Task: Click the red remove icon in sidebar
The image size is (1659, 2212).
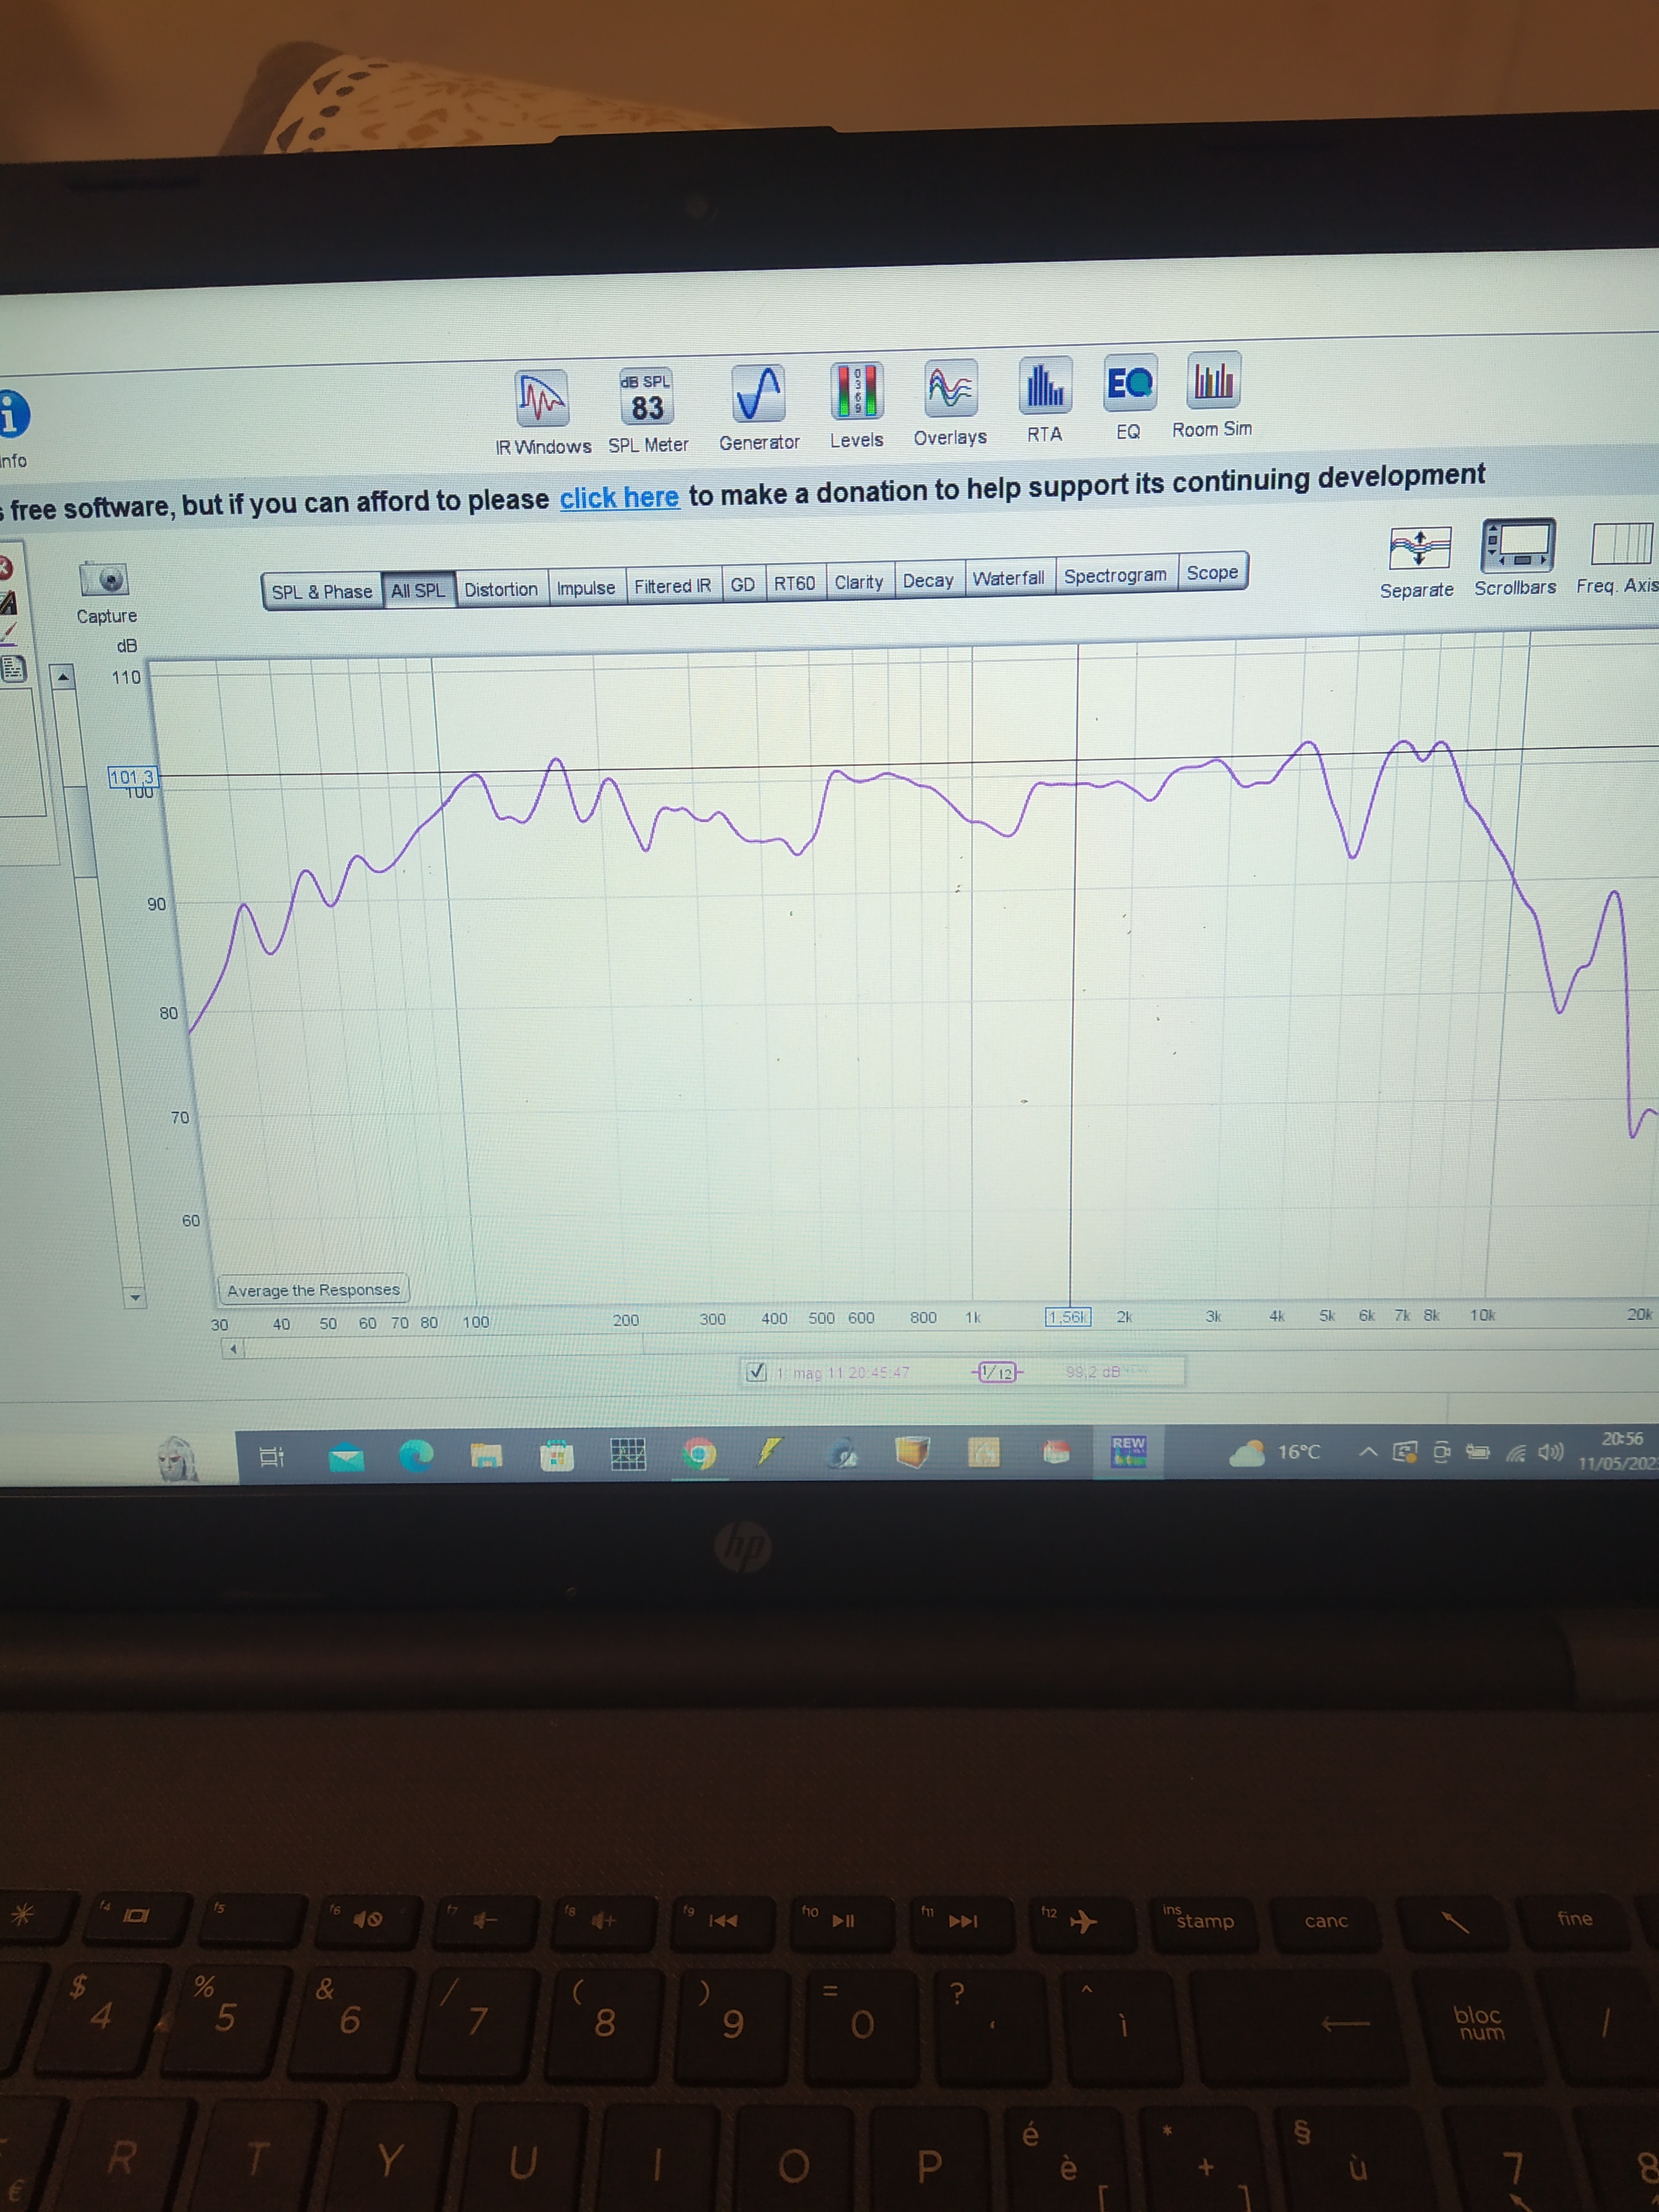Action: pyautogui.click(x=5, y=568)
